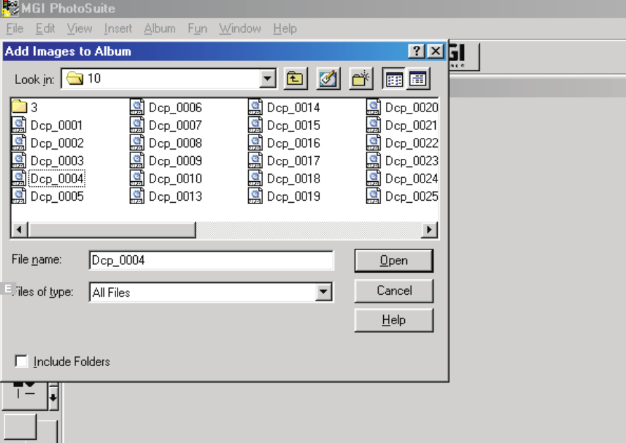Enable the Include Folders checkbox
Screen dimensions: 626x443
tap(21, 361)
